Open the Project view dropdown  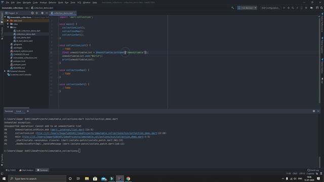coord(12,13)
